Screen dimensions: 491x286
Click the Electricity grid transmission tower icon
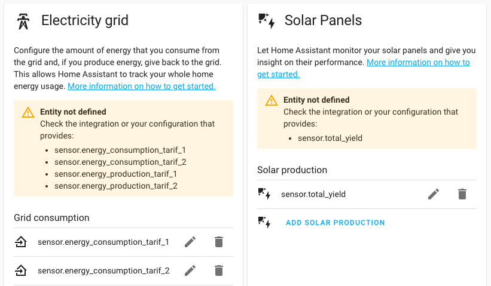[x=23, y=21]
